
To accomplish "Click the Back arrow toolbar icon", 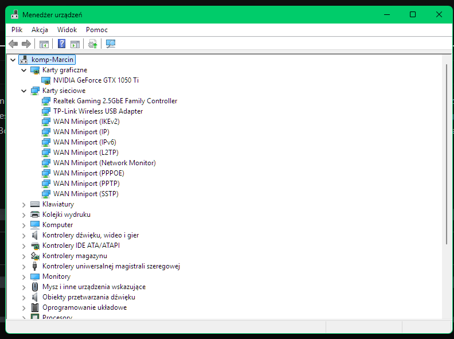I will [13, 44].
